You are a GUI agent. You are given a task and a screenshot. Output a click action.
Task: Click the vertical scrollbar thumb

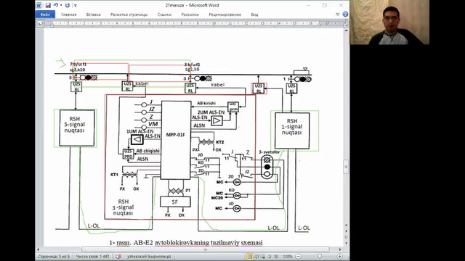point(346,167)
